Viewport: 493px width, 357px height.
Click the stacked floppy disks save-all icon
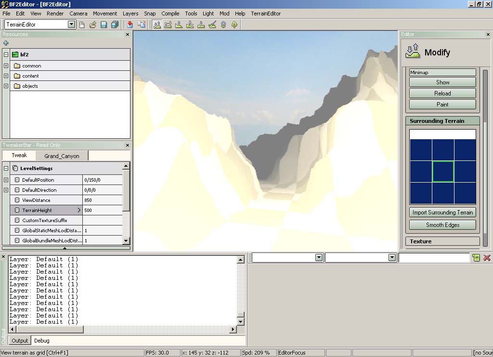pos(115,25)
